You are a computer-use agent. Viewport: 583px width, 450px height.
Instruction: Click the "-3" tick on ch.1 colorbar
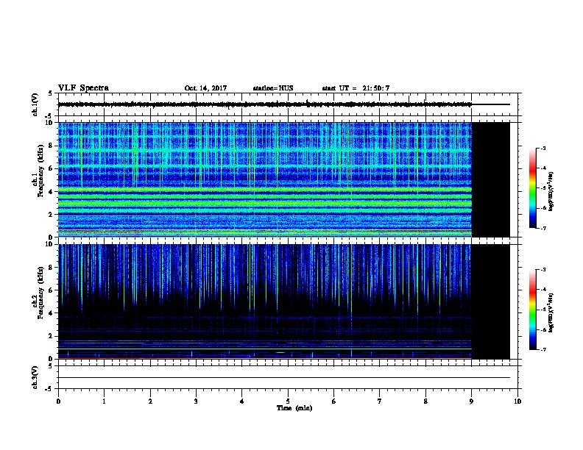pos(543,148)
